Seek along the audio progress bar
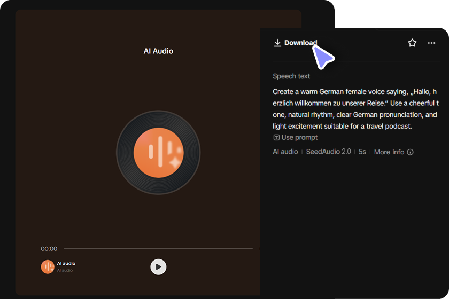The height and width of the screenshot is (299, 449). 158,249
